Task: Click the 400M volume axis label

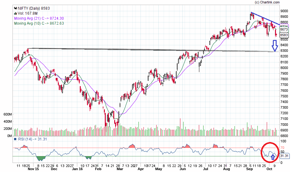Action: coord(8,122)
